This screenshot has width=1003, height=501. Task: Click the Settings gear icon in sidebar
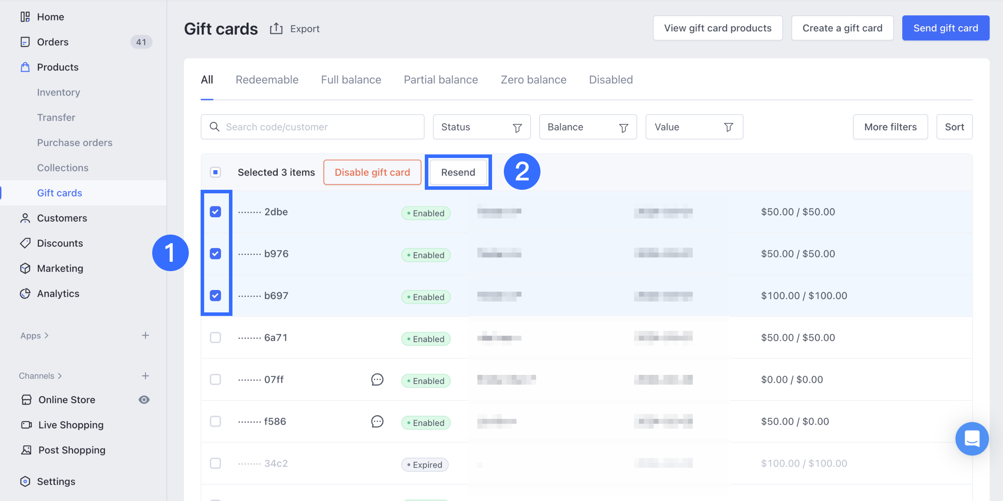click(25, 481)
